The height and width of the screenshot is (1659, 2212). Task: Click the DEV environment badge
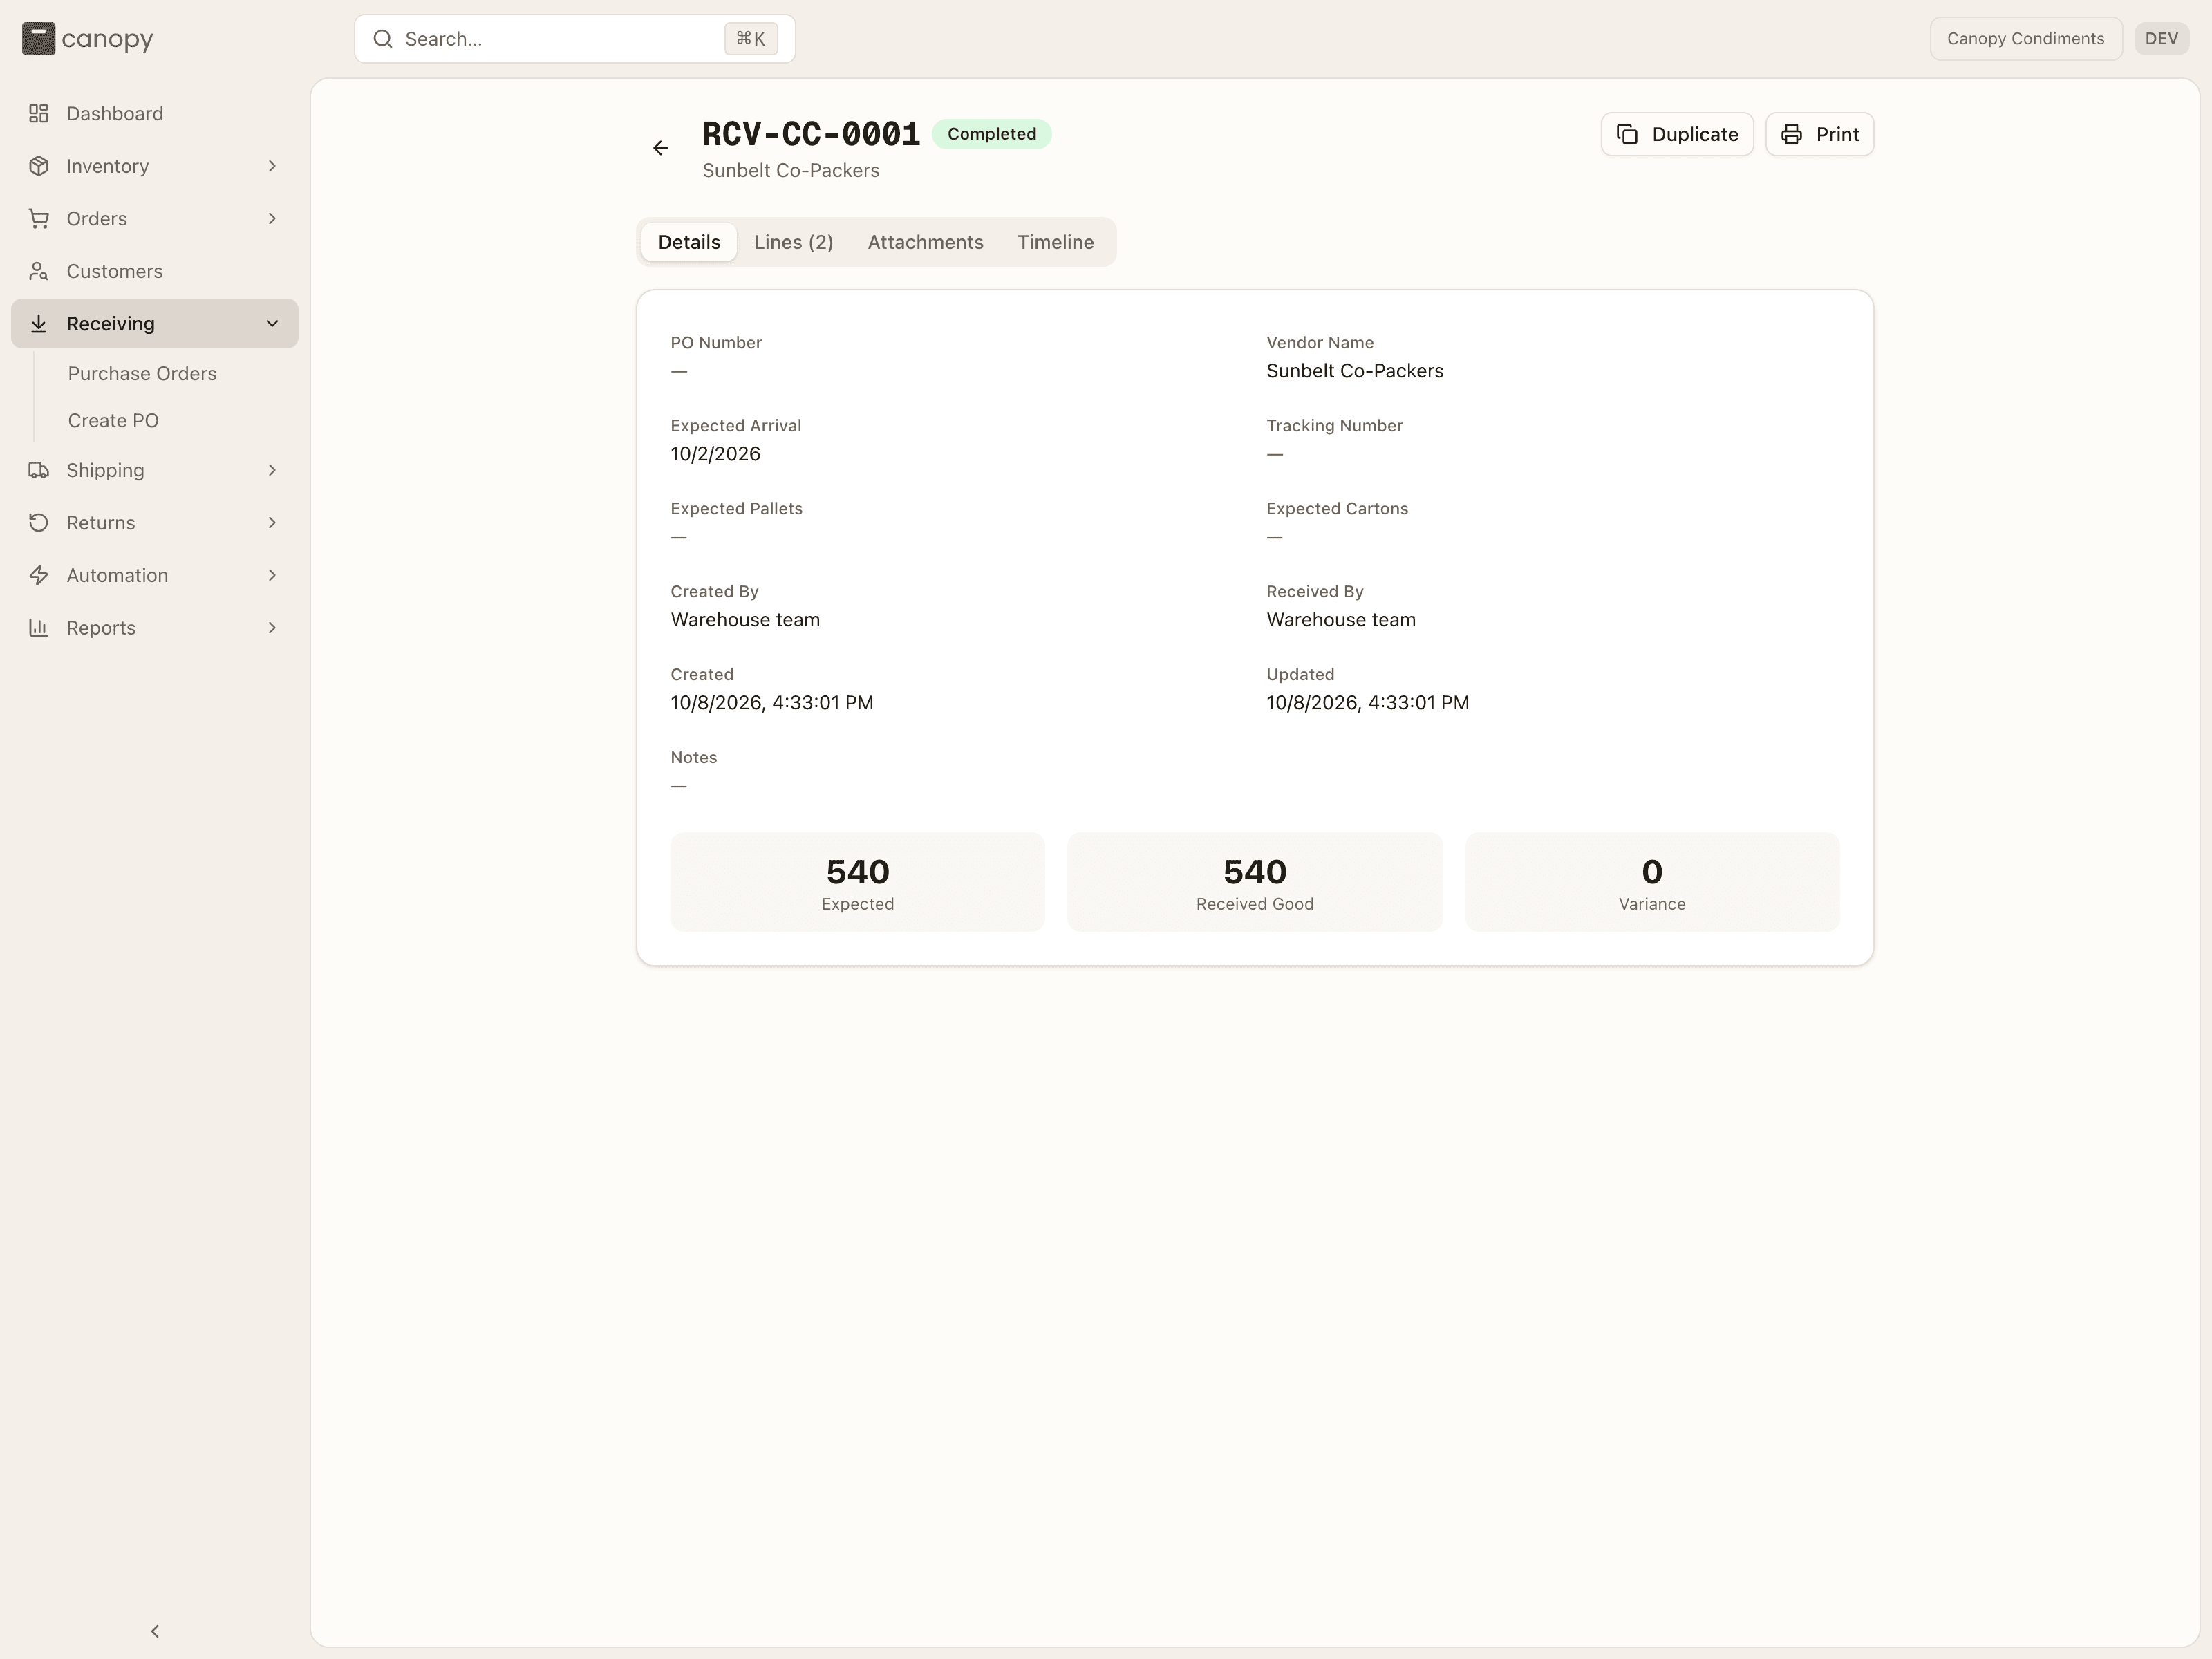pyautogui.click(x=2161, y=39)
